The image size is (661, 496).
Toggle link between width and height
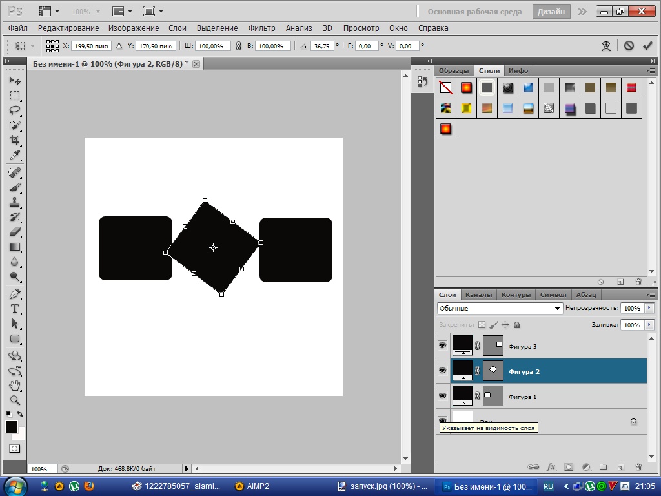tap(239, 46)
